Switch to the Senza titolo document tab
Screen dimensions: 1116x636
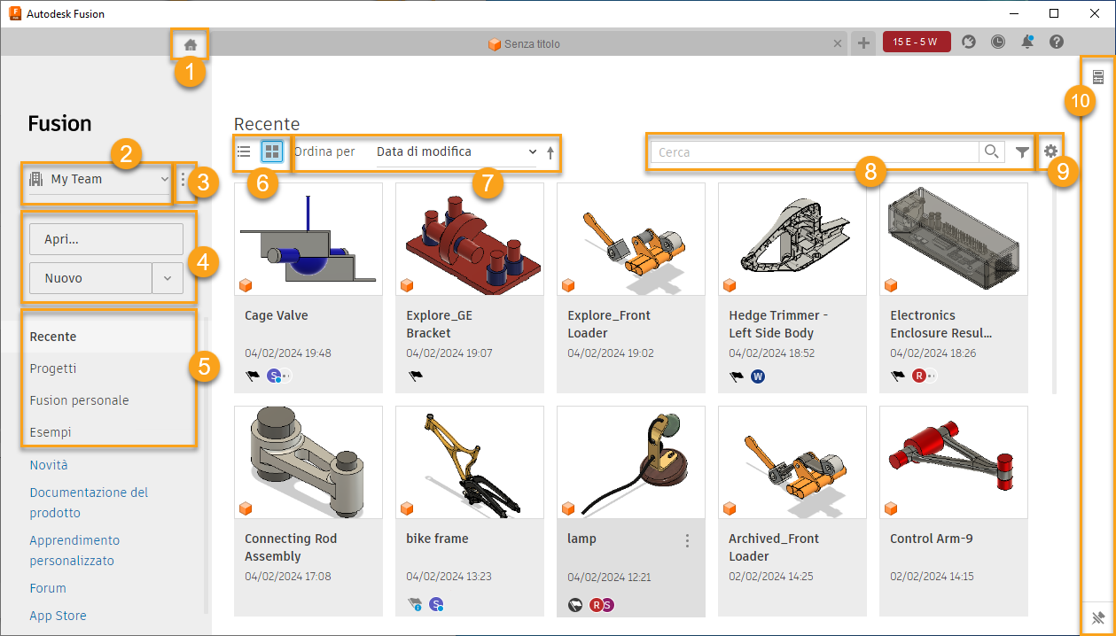[524, 43]
